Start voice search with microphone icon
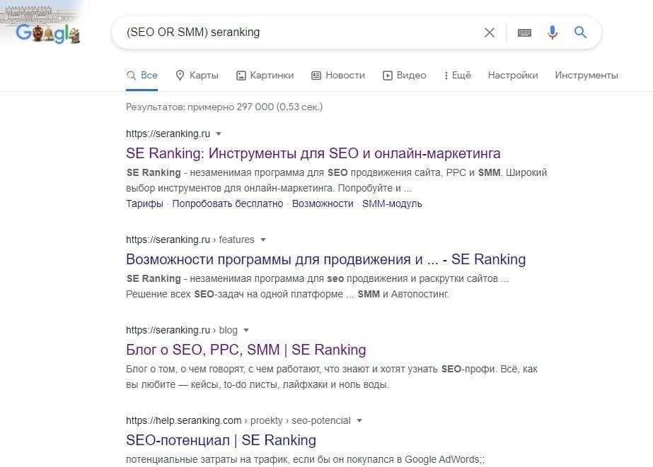Image resolution: width=653 pixels, height=467 pixels. [x=553, y=32]
